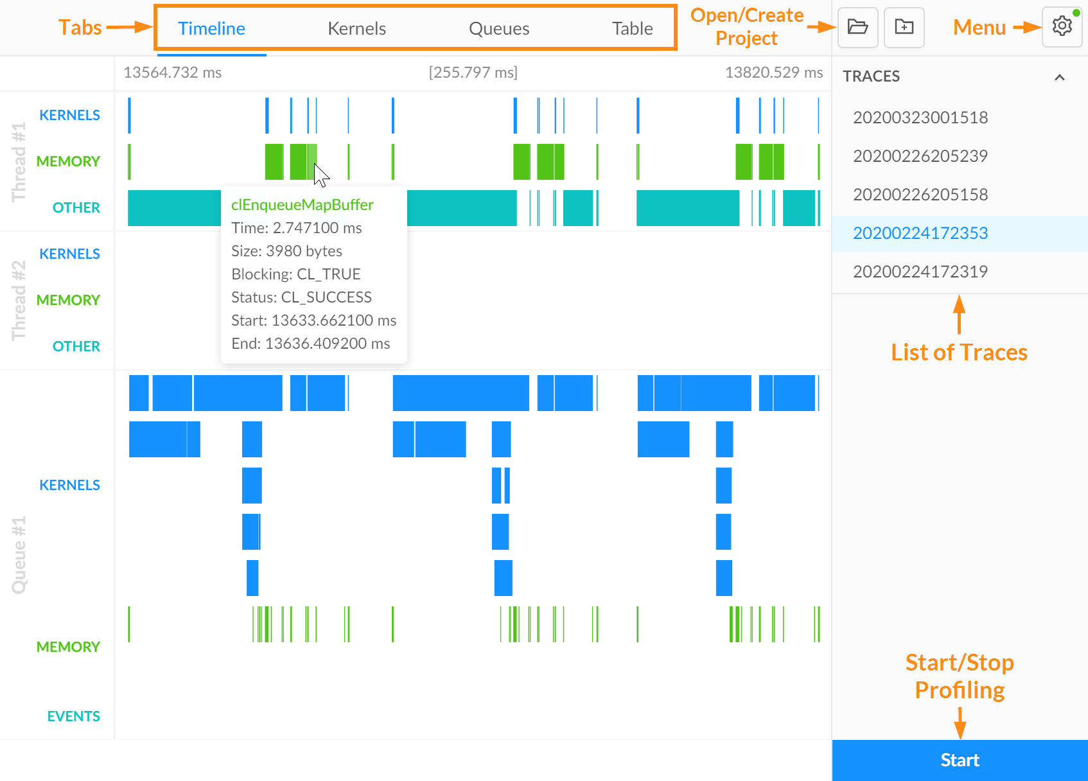Image resolution: width=1088 pixels, height=781 pixels.
Task: Open the Table tab
Action: tap(632, 28)
